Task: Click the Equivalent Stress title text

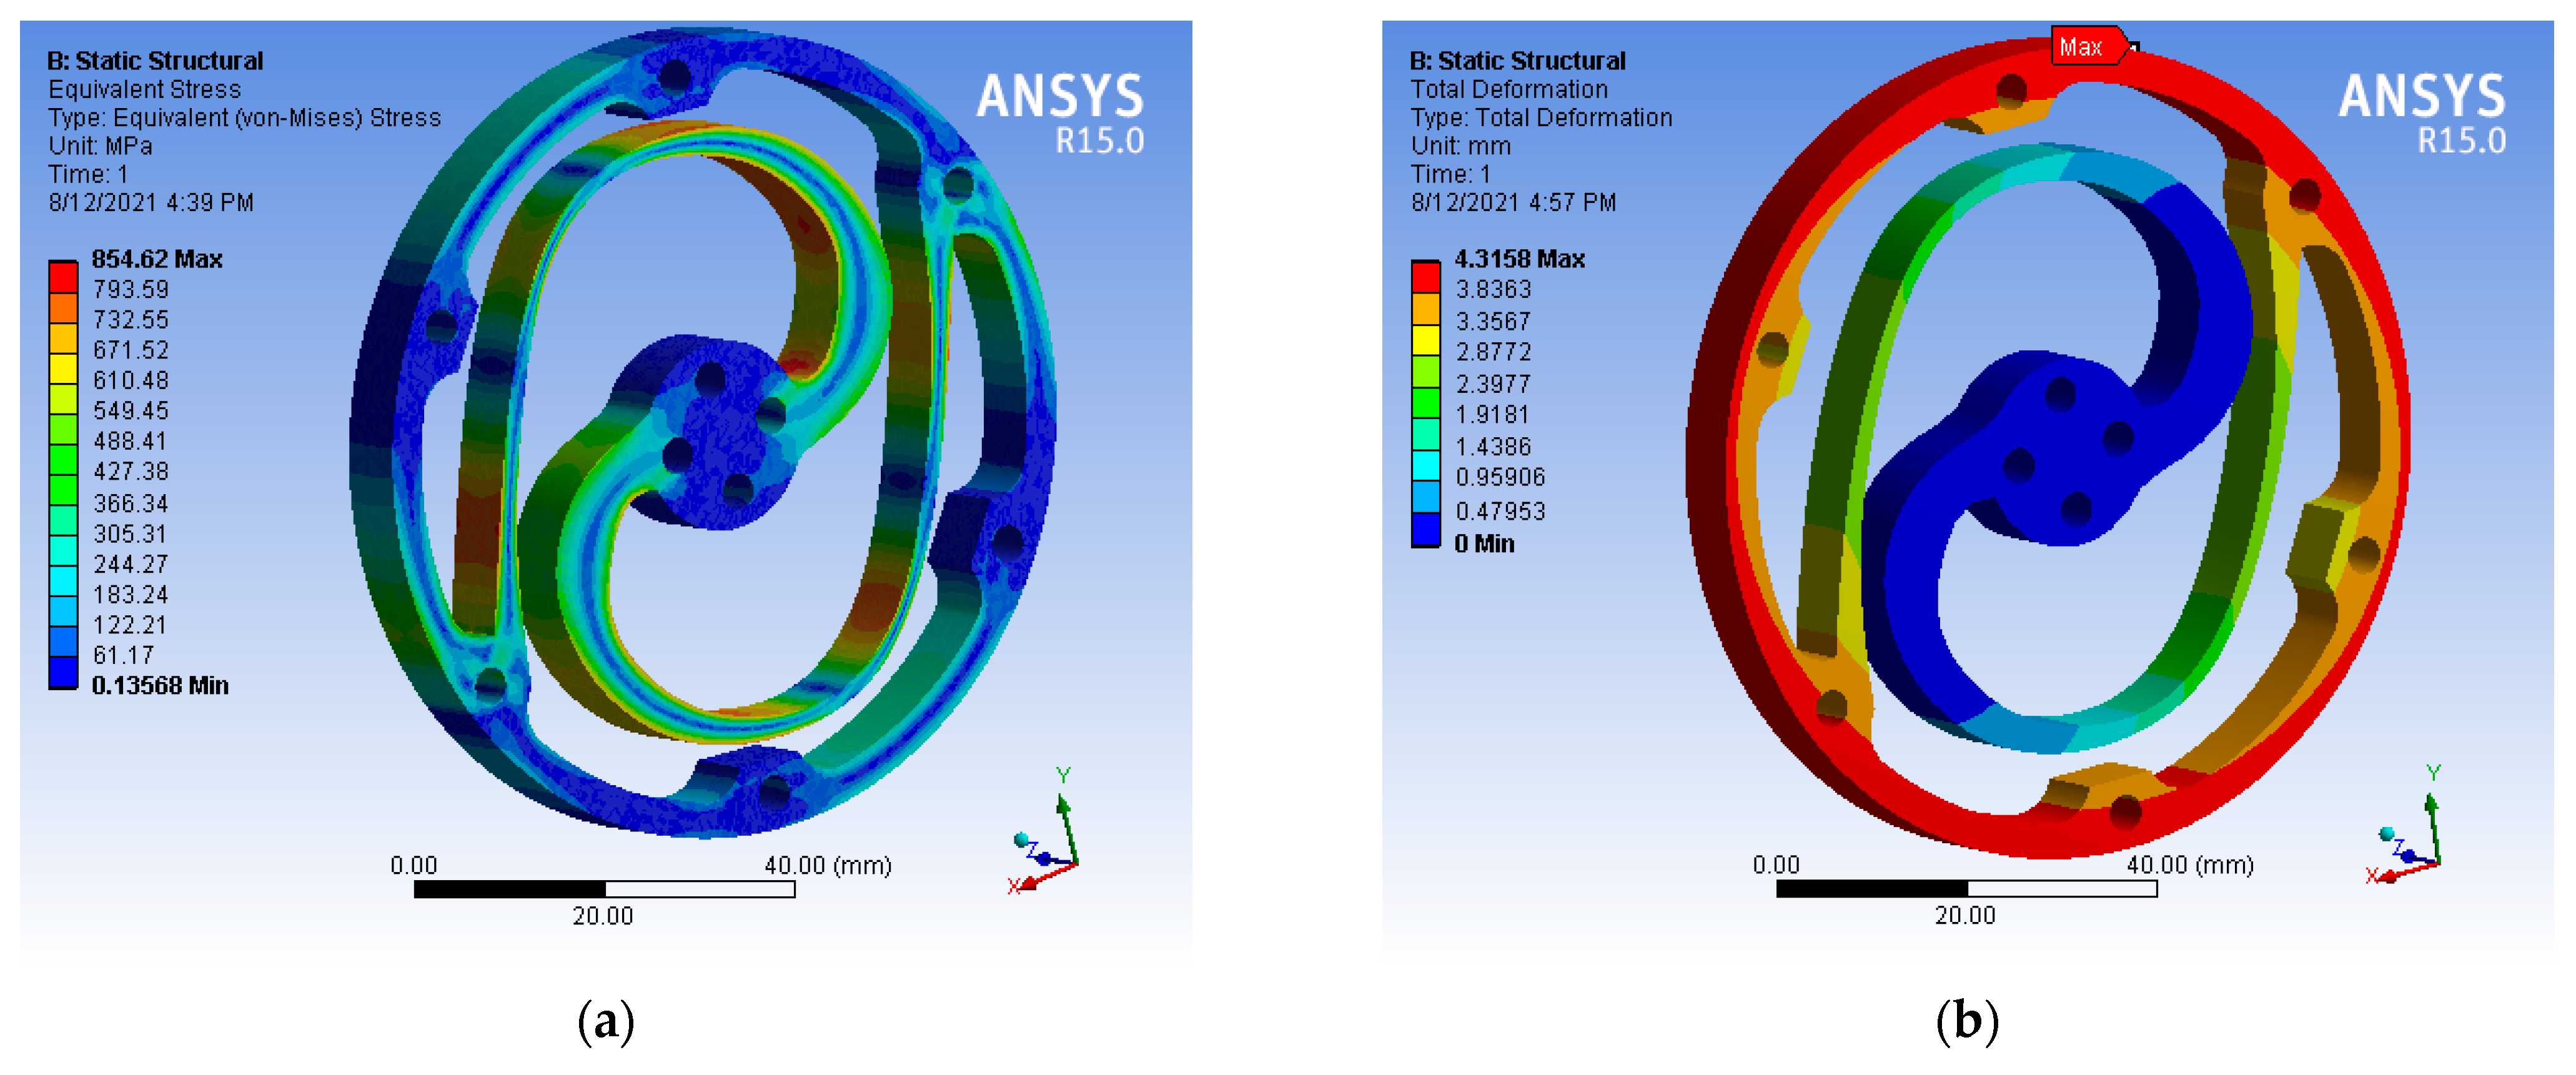Action: pyautogui.click(x=144, y=89)
